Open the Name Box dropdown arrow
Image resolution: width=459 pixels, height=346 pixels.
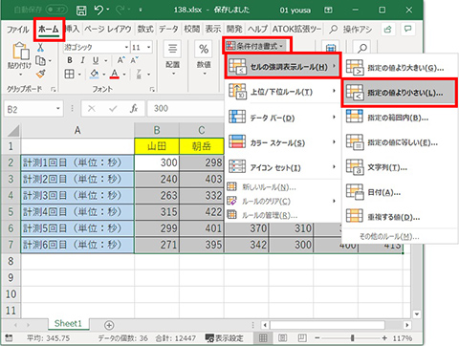(58, 109)
